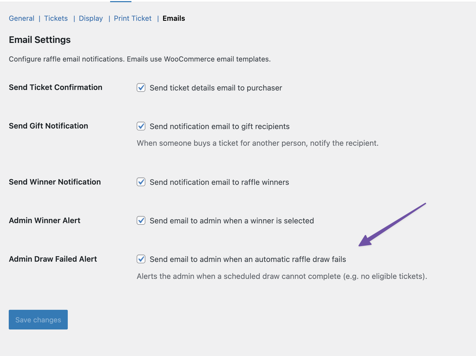Click the Send ticket details email label

(x=215, y=88)
